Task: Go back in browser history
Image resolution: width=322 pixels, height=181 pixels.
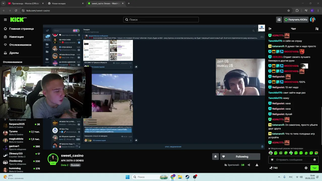Action: click(x=4, y=11)
